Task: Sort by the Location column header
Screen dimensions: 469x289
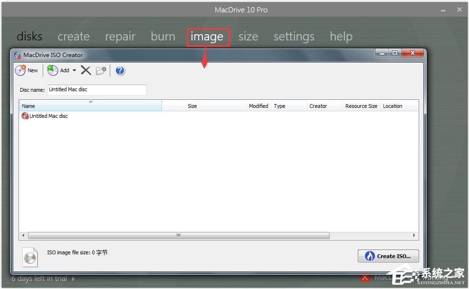Action: pos(399,106)
